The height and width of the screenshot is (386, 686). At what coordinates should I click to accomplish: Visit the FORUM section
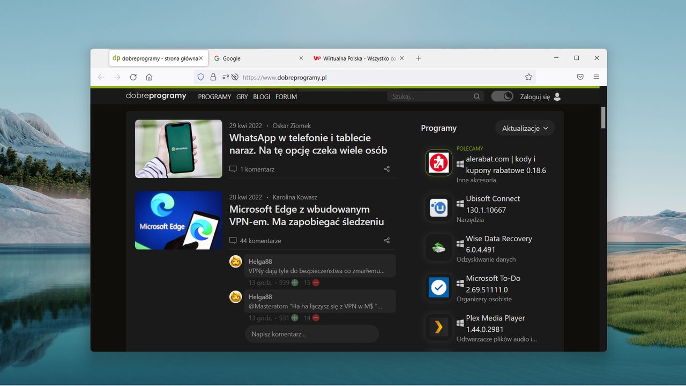286,97
